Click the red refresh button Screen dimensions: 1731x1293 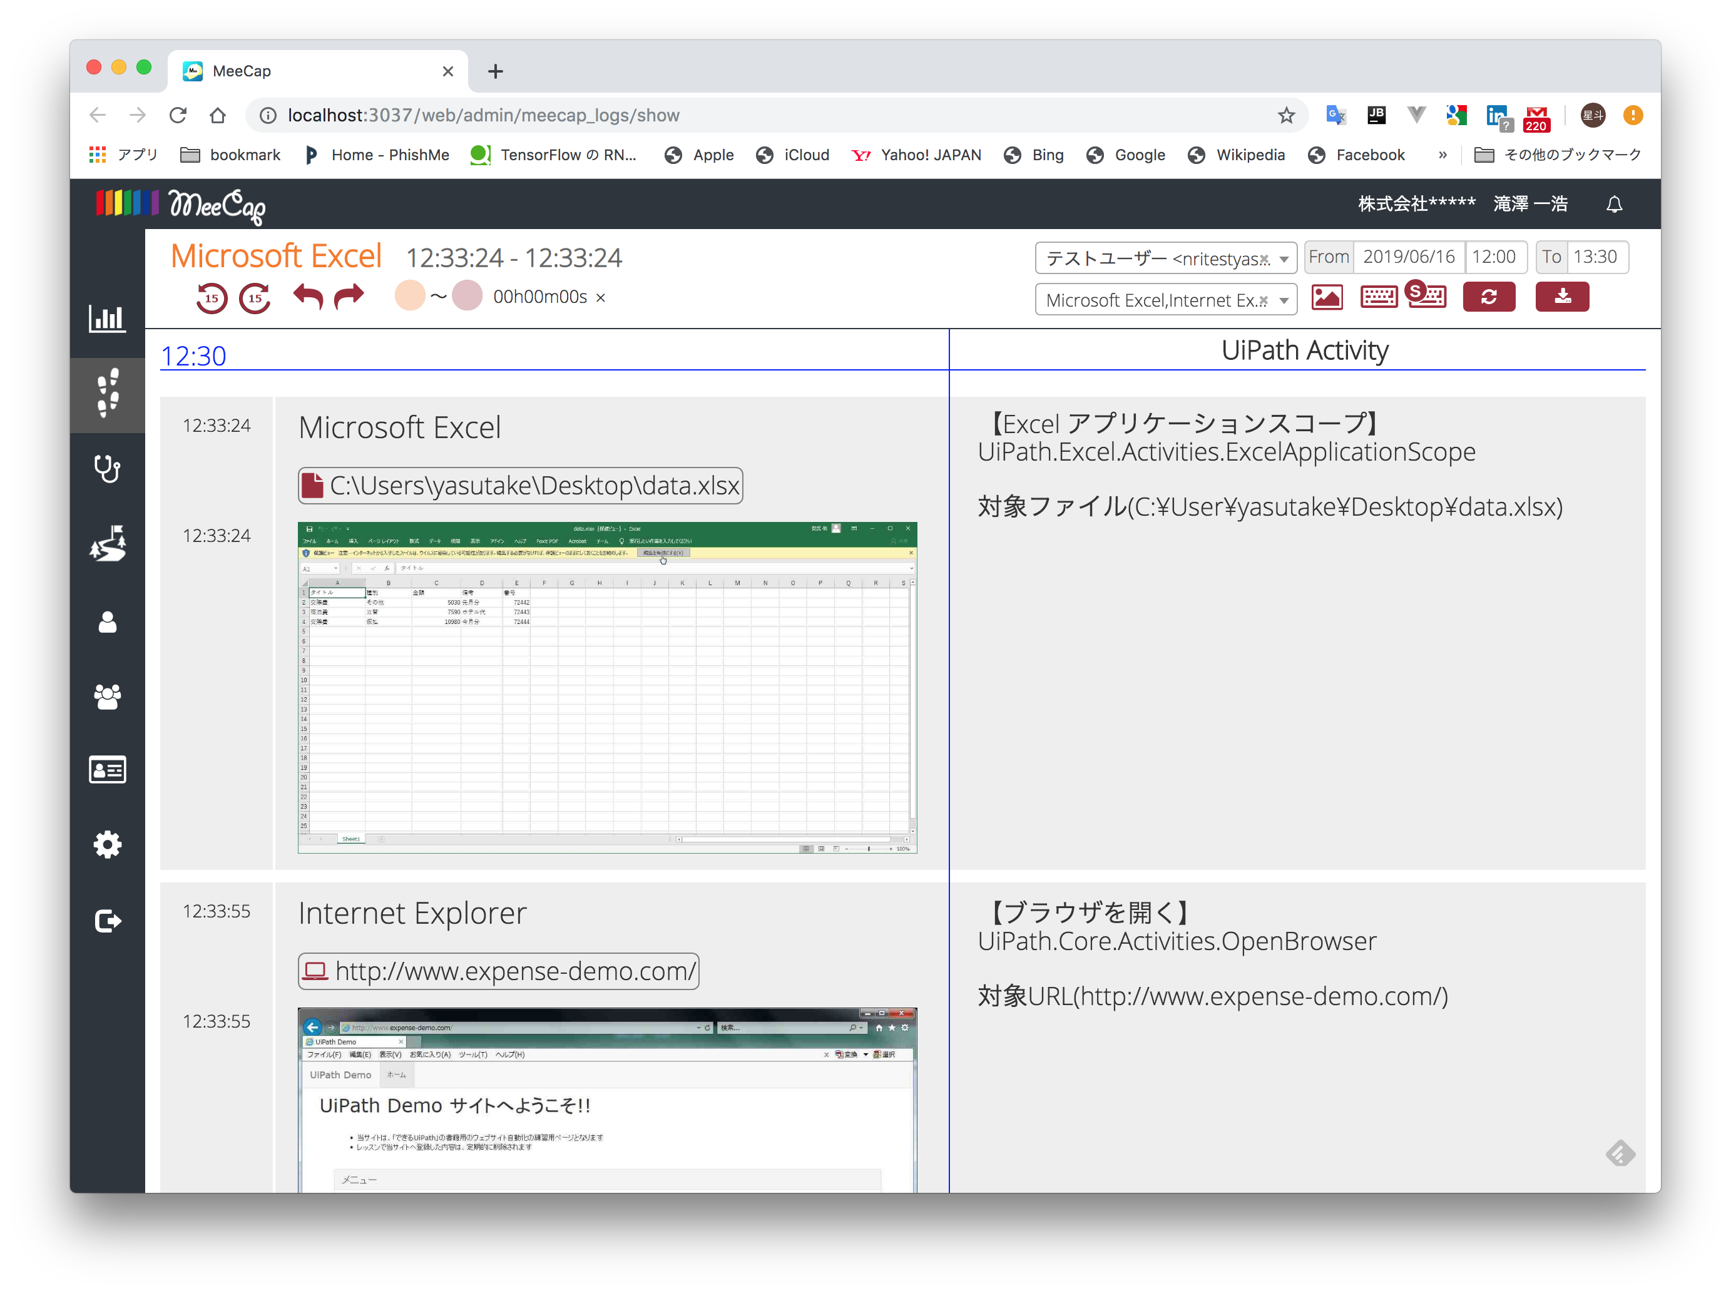point(1488,297)
